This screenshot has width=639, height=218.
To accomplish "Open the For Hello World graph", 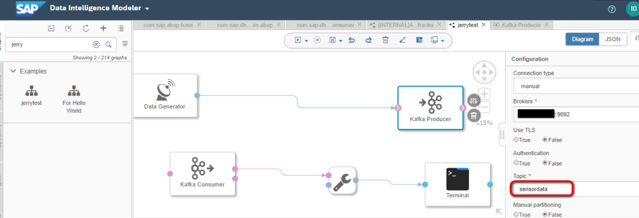I will pos(74,99).
